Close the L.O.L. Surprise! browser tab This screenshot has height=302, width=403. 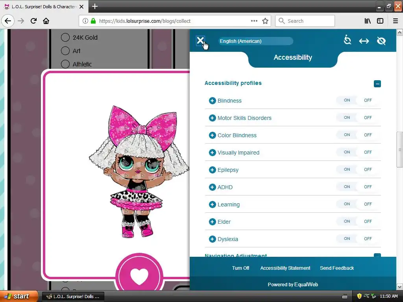tap(81, 7)
